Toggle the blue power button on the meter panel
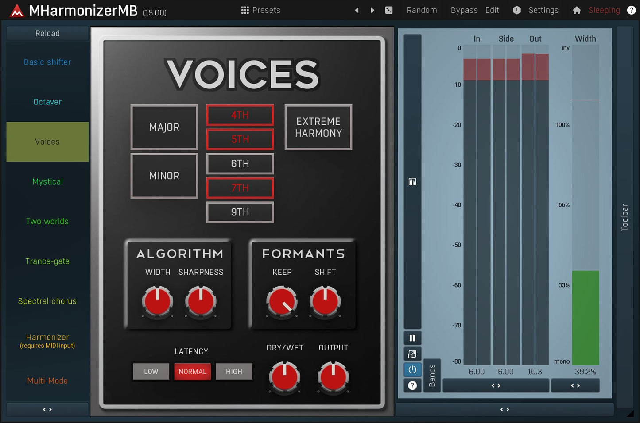The height and width of the screenshot is (423, 640). click(412, 369)
